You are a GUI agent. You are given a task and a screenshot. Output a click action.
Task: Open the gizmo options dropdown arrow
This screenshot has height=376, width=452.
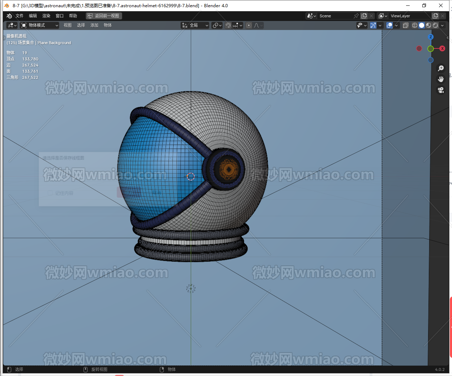pos(380,25)
